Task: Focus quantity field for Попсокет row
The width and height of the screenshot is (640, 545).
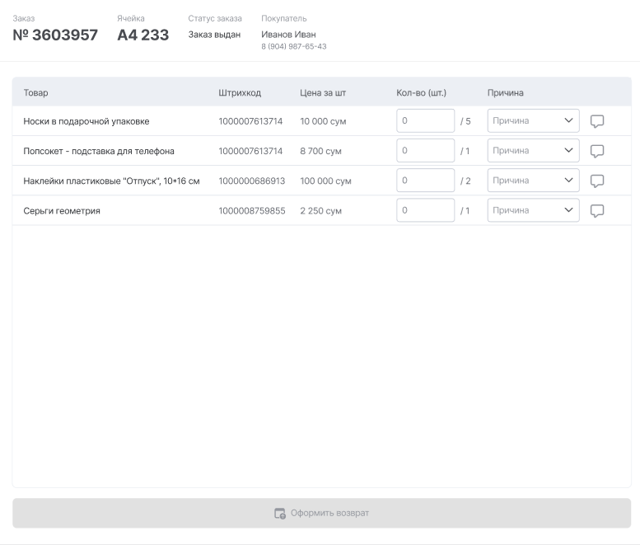Action: [x=425, y=150]
